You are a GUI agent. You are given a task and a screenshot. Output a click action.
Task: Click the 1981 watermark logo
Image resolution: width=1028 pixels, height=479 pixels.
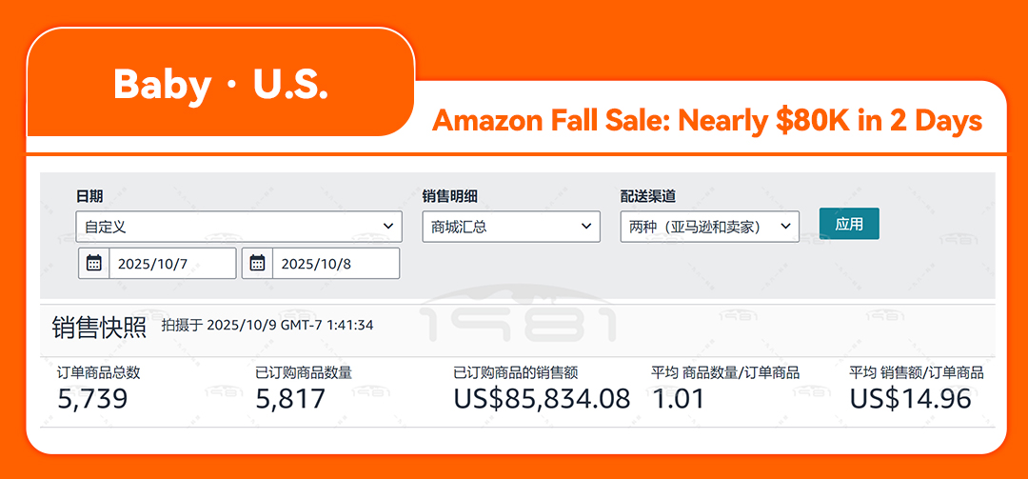click(520, 319)
